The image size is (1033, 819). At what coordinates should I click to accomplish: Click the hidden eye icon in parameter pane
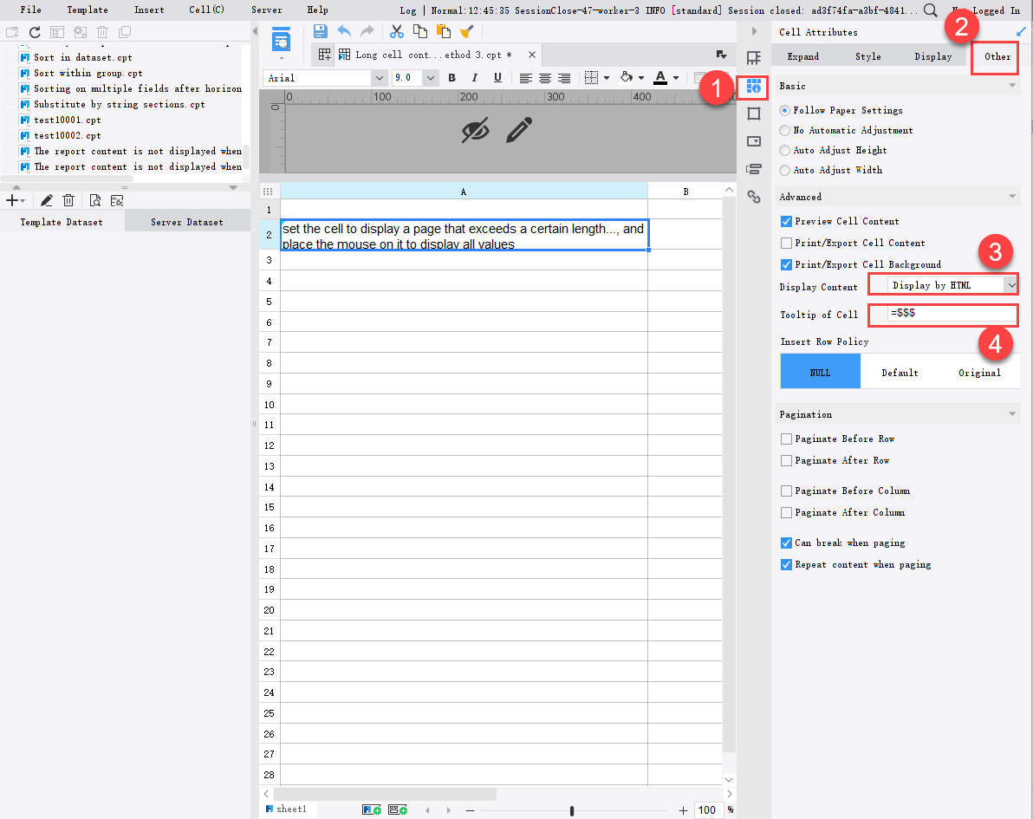tap(475, 131)
